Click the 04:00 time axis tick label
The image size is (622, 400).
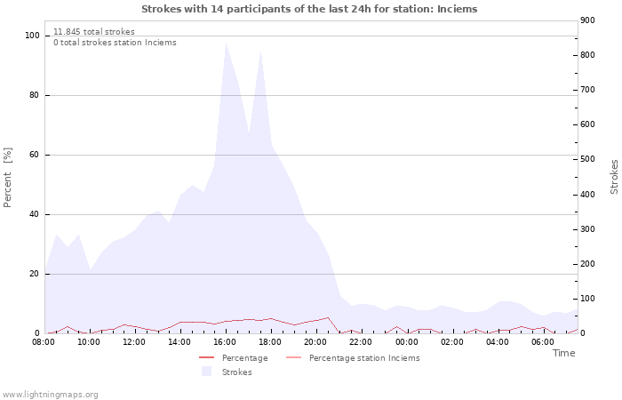coord(498,341)
